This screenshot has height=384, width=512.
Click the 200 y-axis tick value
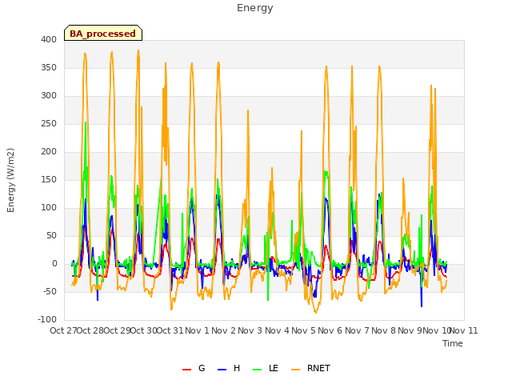pyautogui.click(x=49, y=151)
